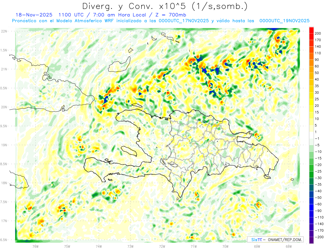Click the '18N' latitude label

(x=4, y=183)
